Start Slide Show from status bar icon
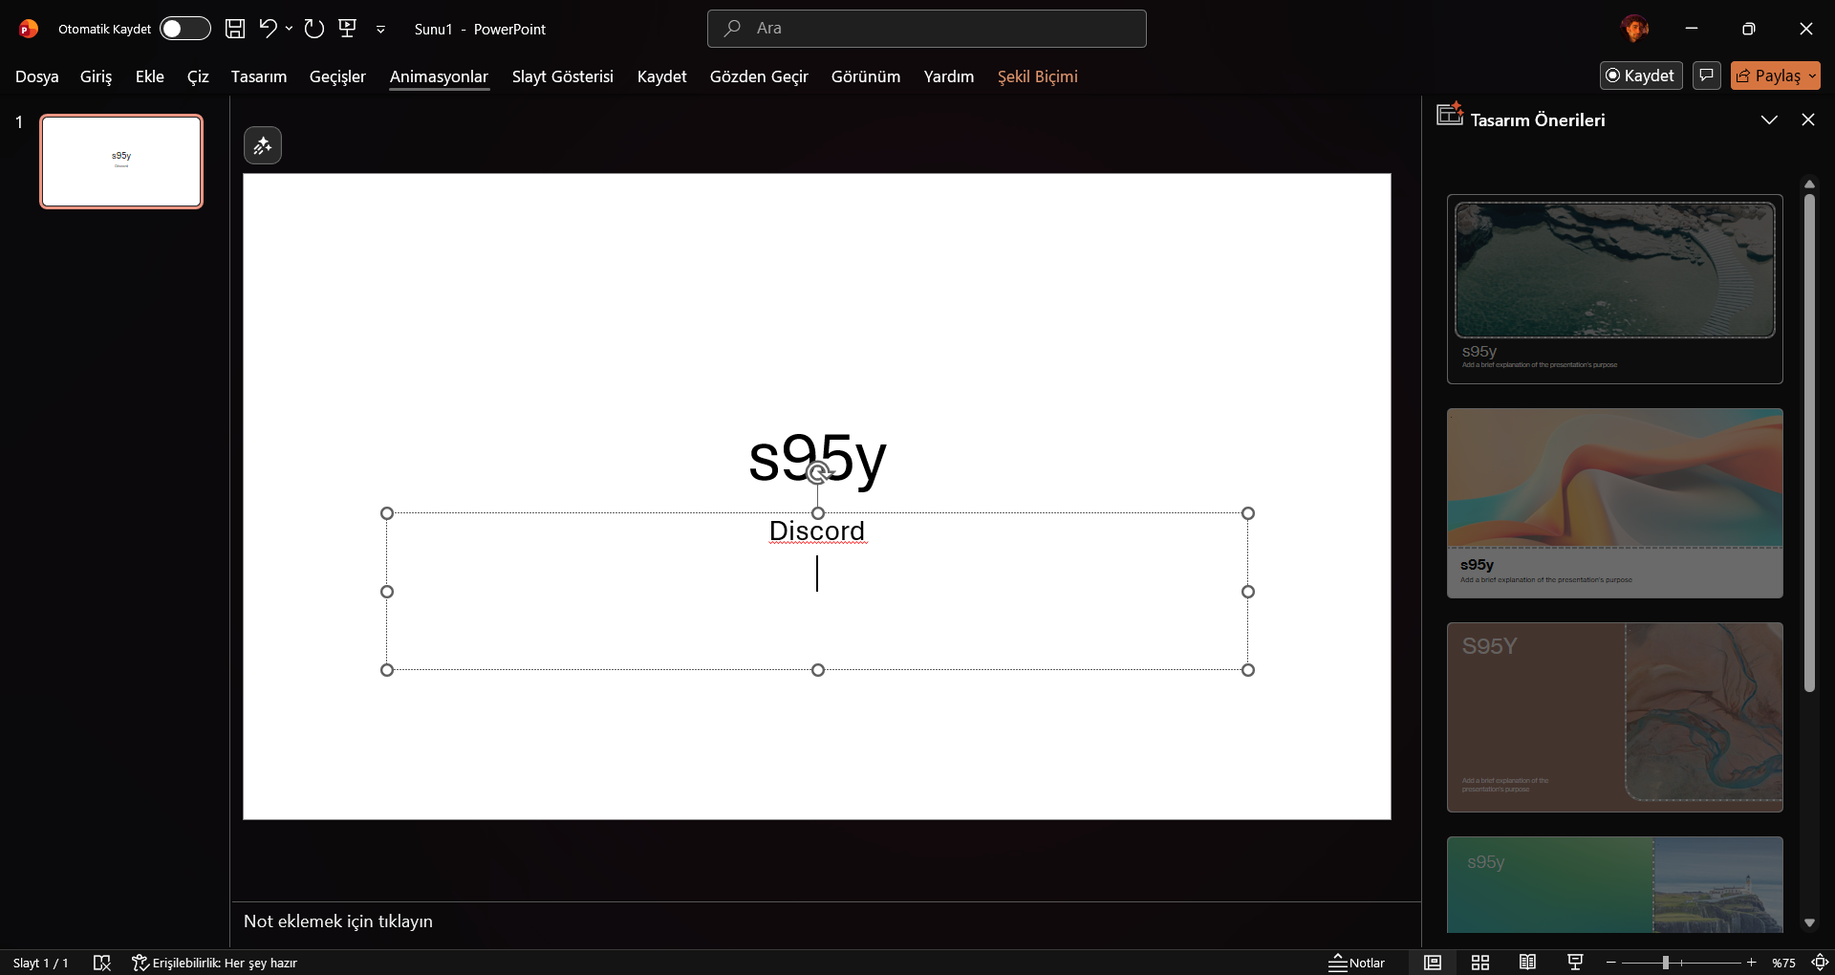 (1575, 963)
